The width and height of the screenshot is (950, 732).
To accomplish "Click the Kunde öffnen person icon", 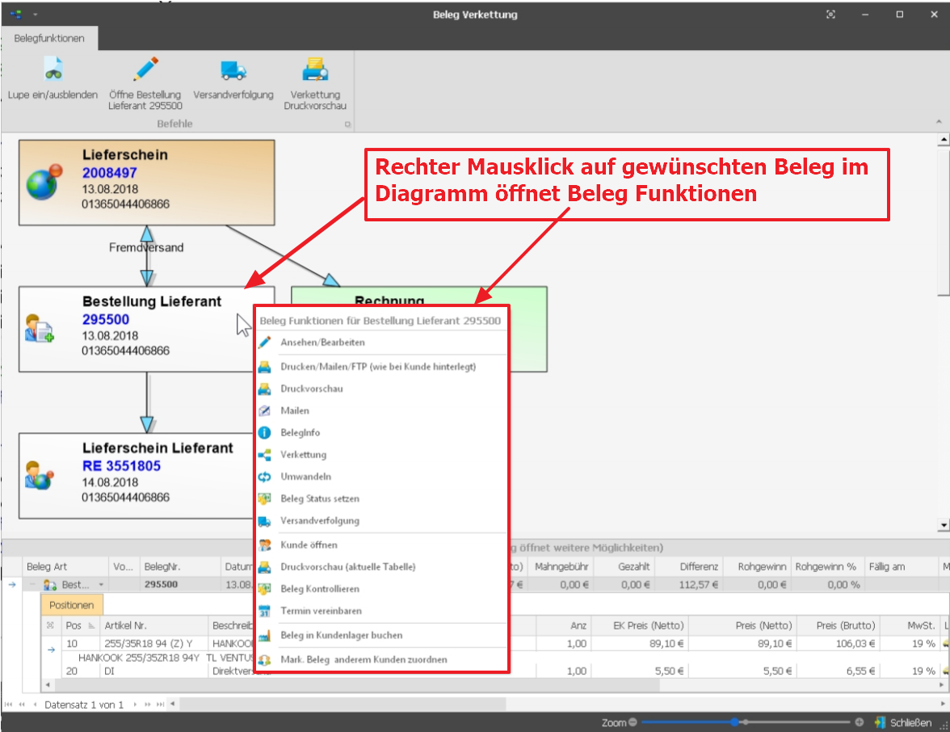I will click(x=265, y=545).
